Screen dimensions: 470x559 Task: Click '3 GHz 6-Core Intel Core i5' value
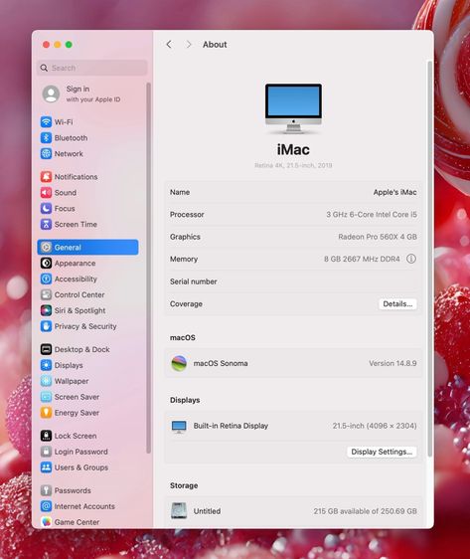tap(372, 214)
